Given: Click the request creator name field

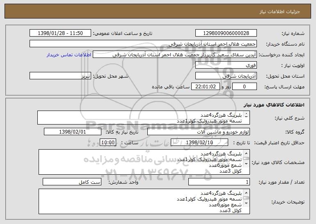Looking at the screenshot, I should click(175, 55).
